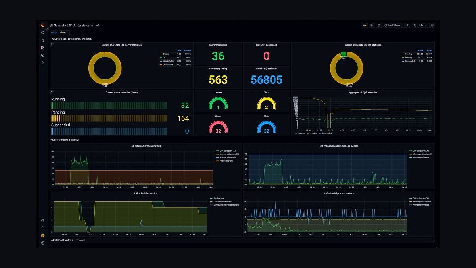Toggle the Pending series in job statistics pie legend

[408, 54]
